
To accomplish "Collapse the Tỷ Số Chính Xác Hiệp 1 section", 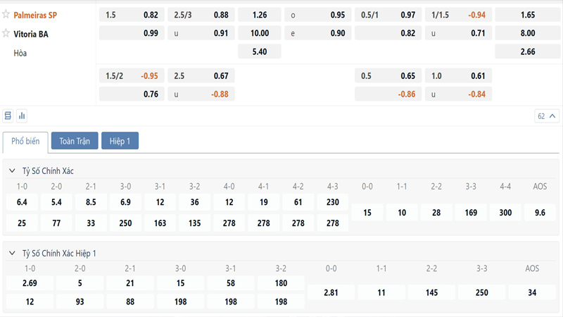I will pyautogui.click(x=13, y=254).
